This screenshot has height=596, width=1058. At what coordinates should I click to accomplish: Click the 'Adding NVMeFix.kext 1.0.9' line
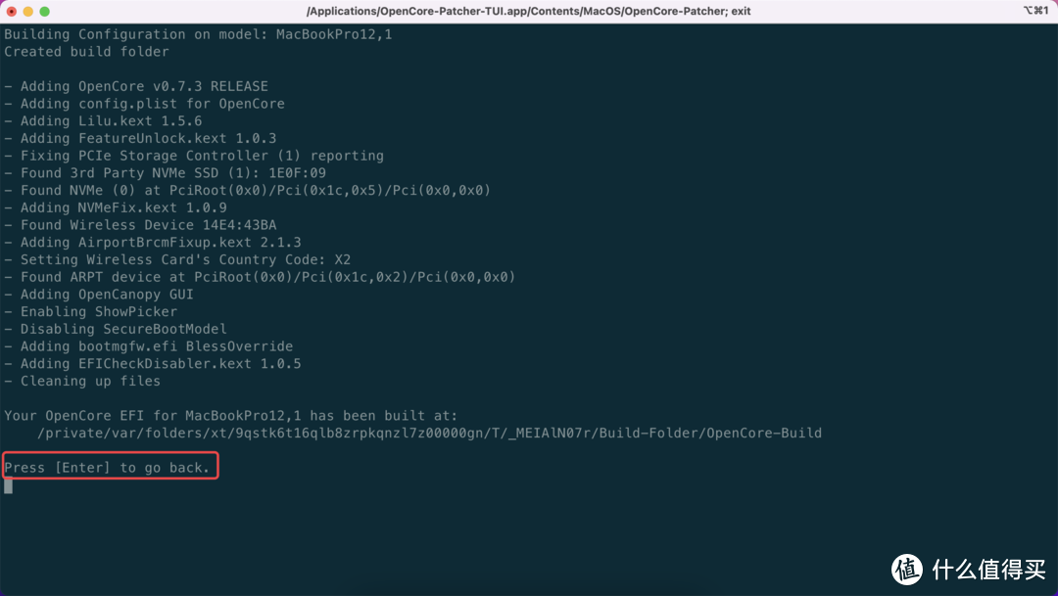pyautogui.click(x=116, y=207)
